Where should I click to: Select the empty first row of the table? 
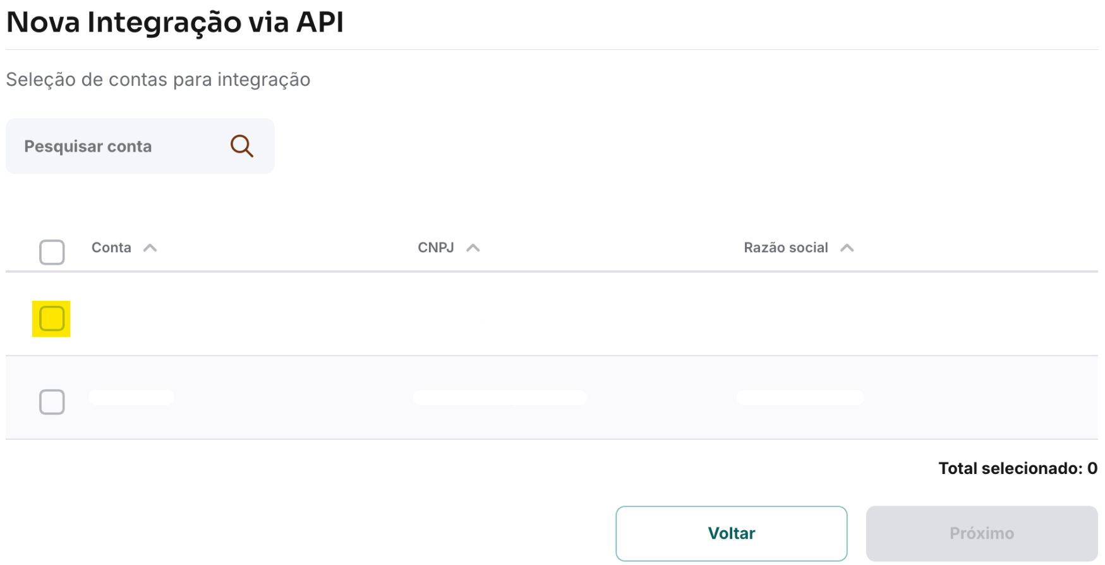[x=552, y=314]
